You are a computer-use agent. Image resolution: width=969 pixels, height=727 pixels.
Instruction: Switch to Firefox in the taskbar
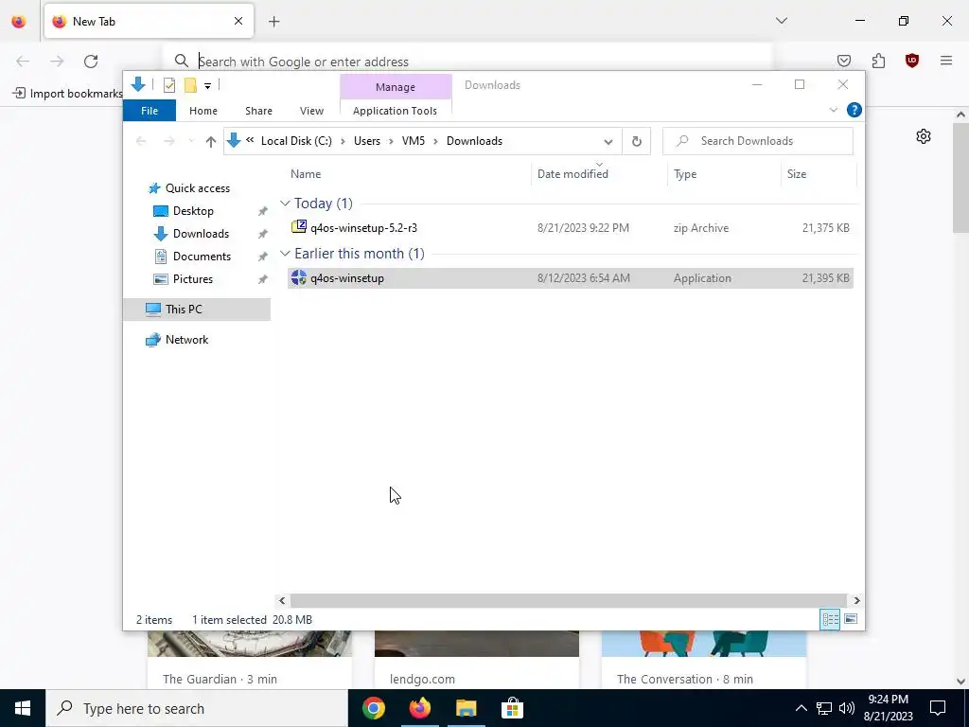pos(420,708)
